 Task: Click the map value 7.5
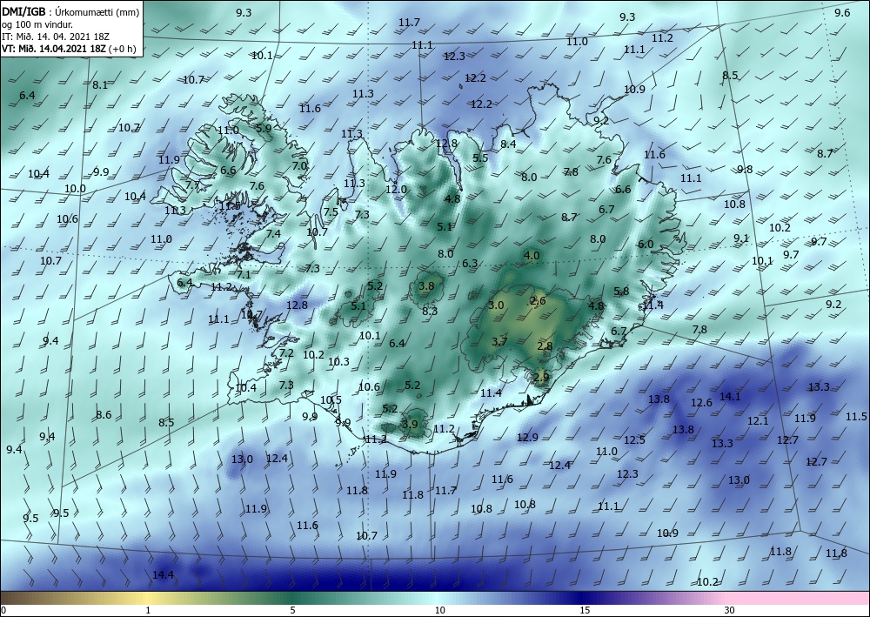(x=331, y=212)
